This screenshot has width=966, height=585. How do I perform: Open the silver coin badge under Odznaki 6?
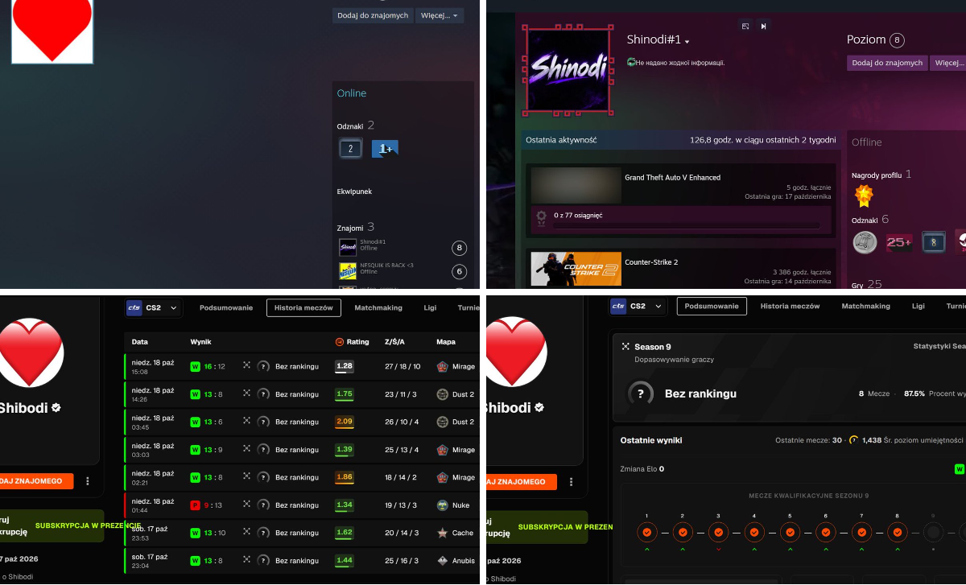[865, 241]
